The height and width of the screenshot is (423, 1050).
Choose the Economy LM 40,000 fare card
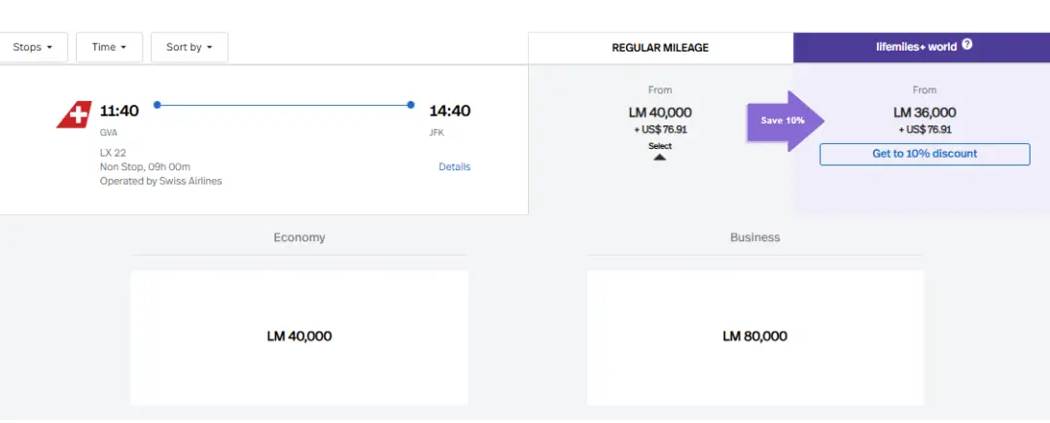pyautogui.click(x=299, y=337)
